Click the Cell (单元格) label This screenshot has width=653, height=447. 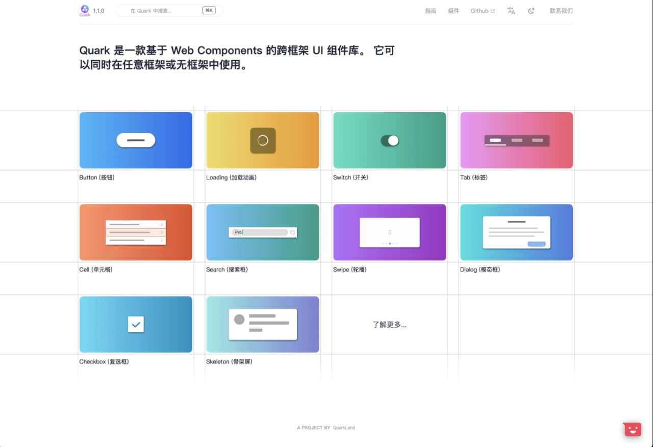pos(96,270)
